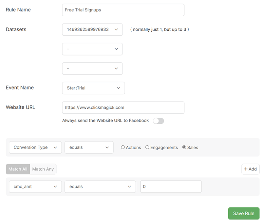
Task: Click the chevron arrow of StartTrial dropdown
Action: click(118, 88)
